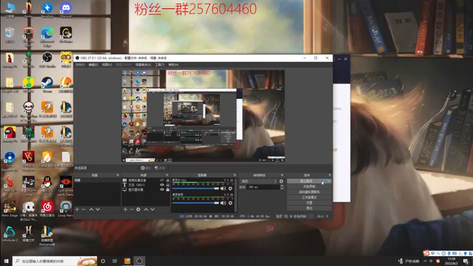Pop out the Audio Mixer dock panel
The height and width of the screenshot is (266, 473).
click(x=234, y=175)
